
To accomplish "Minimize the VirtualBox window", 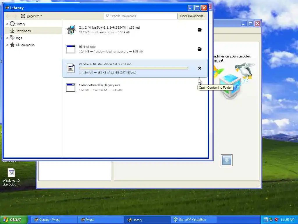I will coord(244,24).
